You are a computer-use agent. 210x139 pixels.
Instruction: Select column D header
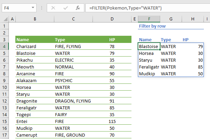[x=112, y=19]
